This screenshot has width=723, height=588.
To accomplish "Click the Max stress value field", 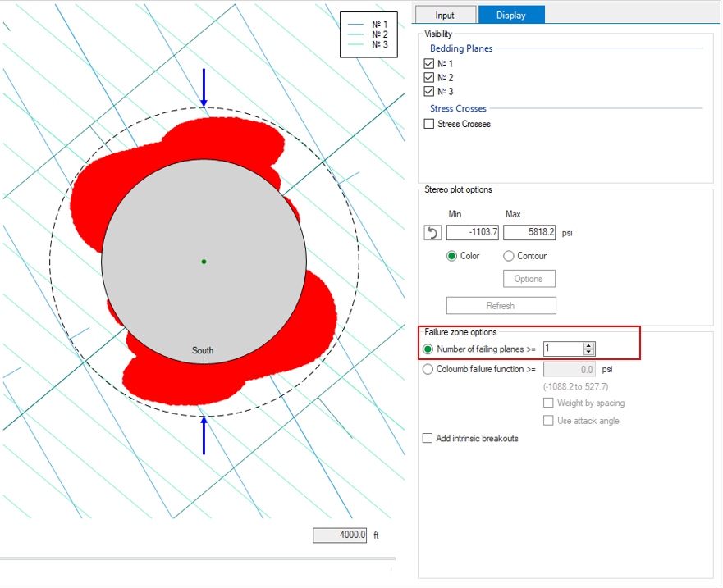I will pyautogui.click(x=529, y=233).
